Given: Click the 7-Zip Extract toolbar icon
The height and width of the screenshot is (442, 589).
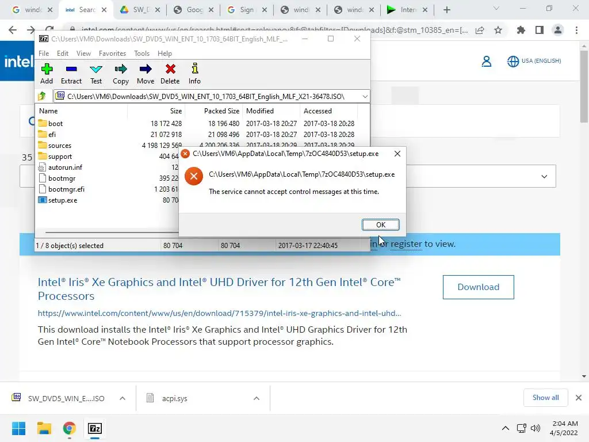Looking at the screenshot, I should [x=71, y=74].
